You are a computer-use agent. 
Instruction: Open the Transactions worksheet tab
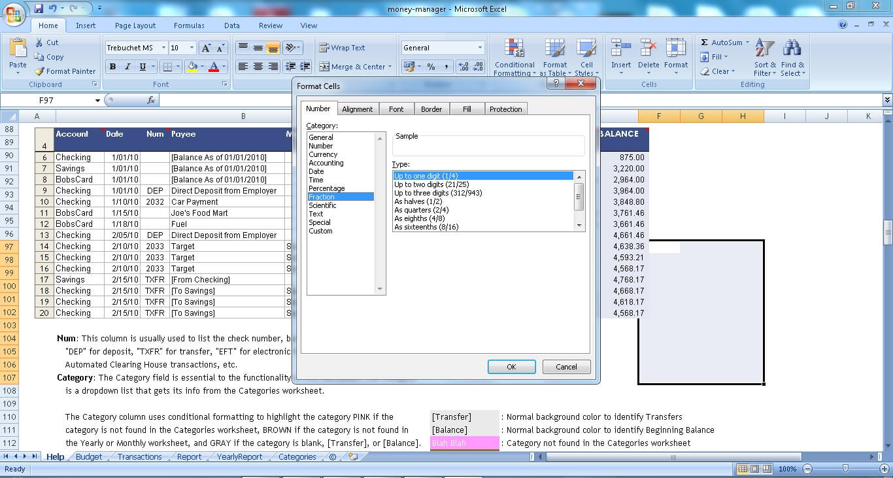click(139, 457)
